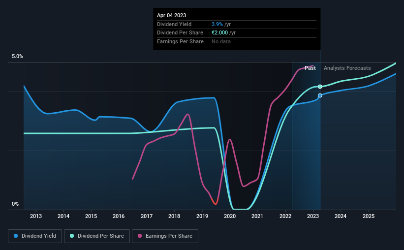Select the blue data point marker on chart

tap(320, 95)
